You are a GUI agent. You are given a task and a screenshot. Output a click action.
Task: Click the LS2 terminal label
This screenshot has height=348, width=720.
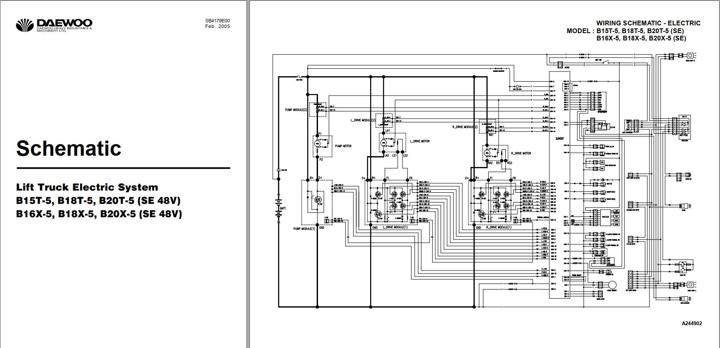(405, 155)
